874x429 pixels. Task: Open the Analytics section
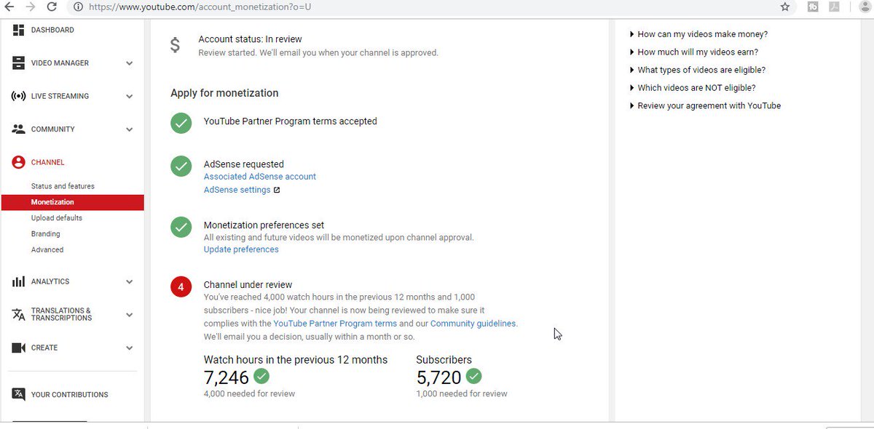click(50, 281)
